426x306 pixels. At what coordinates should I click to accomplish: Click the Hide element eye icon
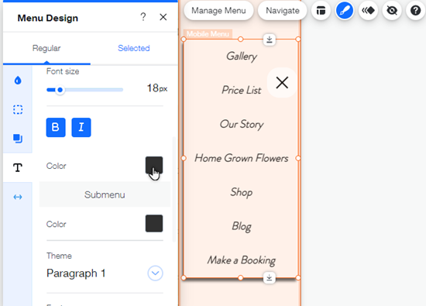click(x=392, y=11)
